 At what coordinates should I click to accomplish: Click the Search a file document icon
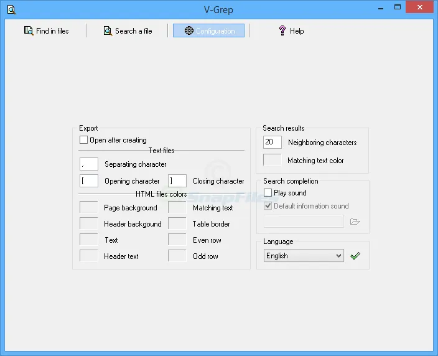pos(108,30)
